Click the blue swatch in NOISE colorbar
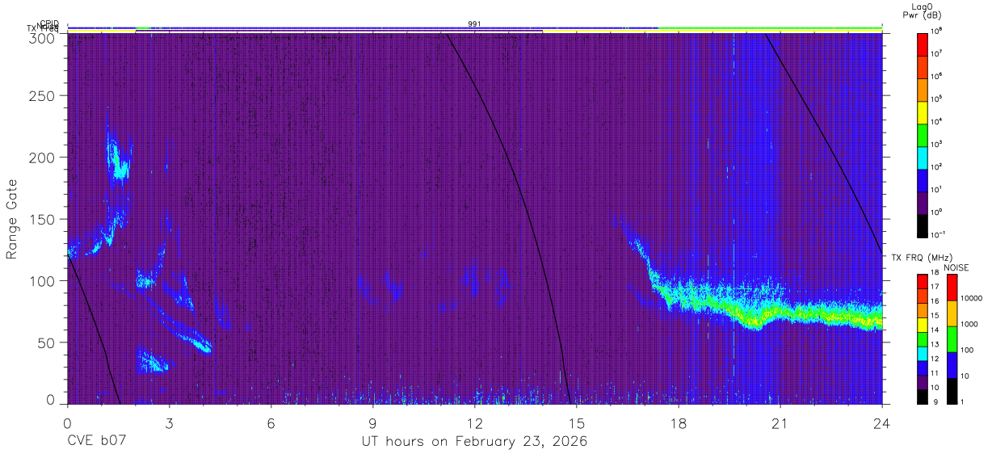Screen dimensions: 992x458 (952, 365)
